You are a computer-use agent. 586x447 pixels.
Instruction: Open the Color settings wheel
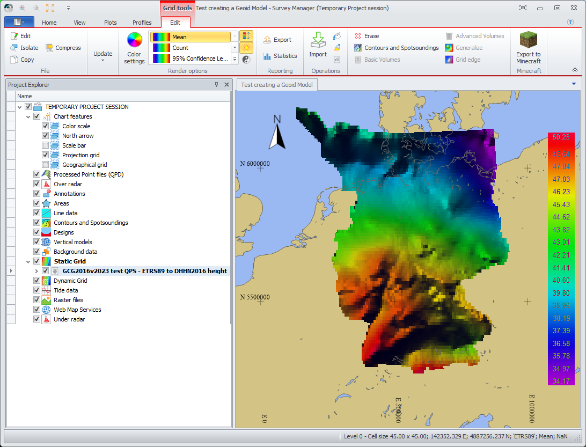click(134, 41)
